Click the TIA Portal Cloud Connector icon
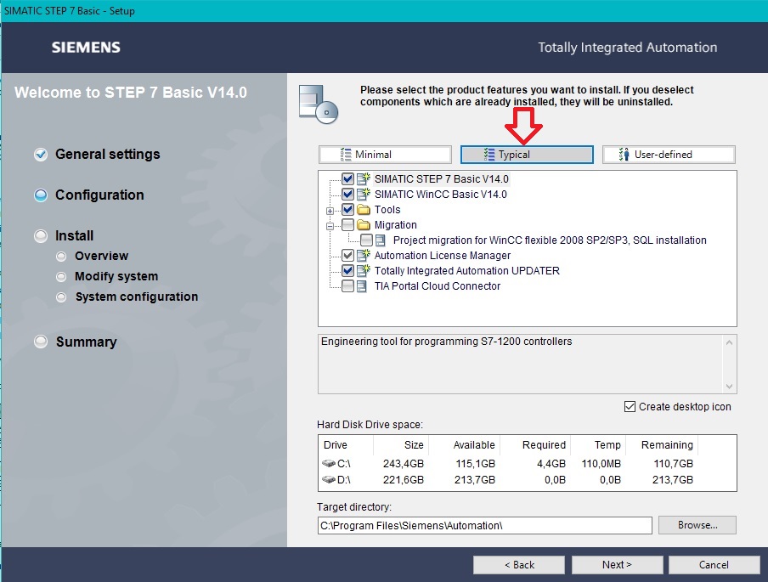 coord(364,286)
